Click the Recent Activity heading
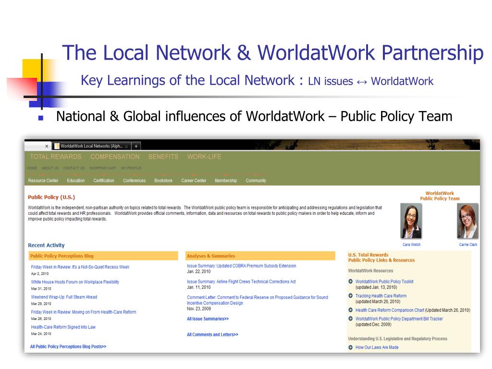The height and width of the screenshot is (369, 492). tap(46, 246)
